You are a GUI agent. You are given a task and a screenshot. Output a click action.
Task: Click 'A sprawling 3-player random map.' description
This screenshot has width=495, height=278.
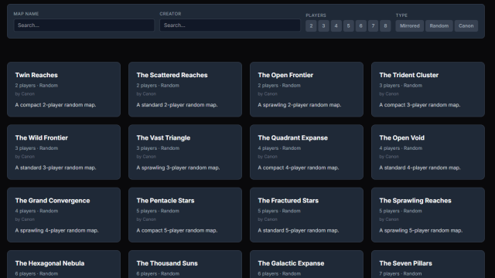coord(178,168)
